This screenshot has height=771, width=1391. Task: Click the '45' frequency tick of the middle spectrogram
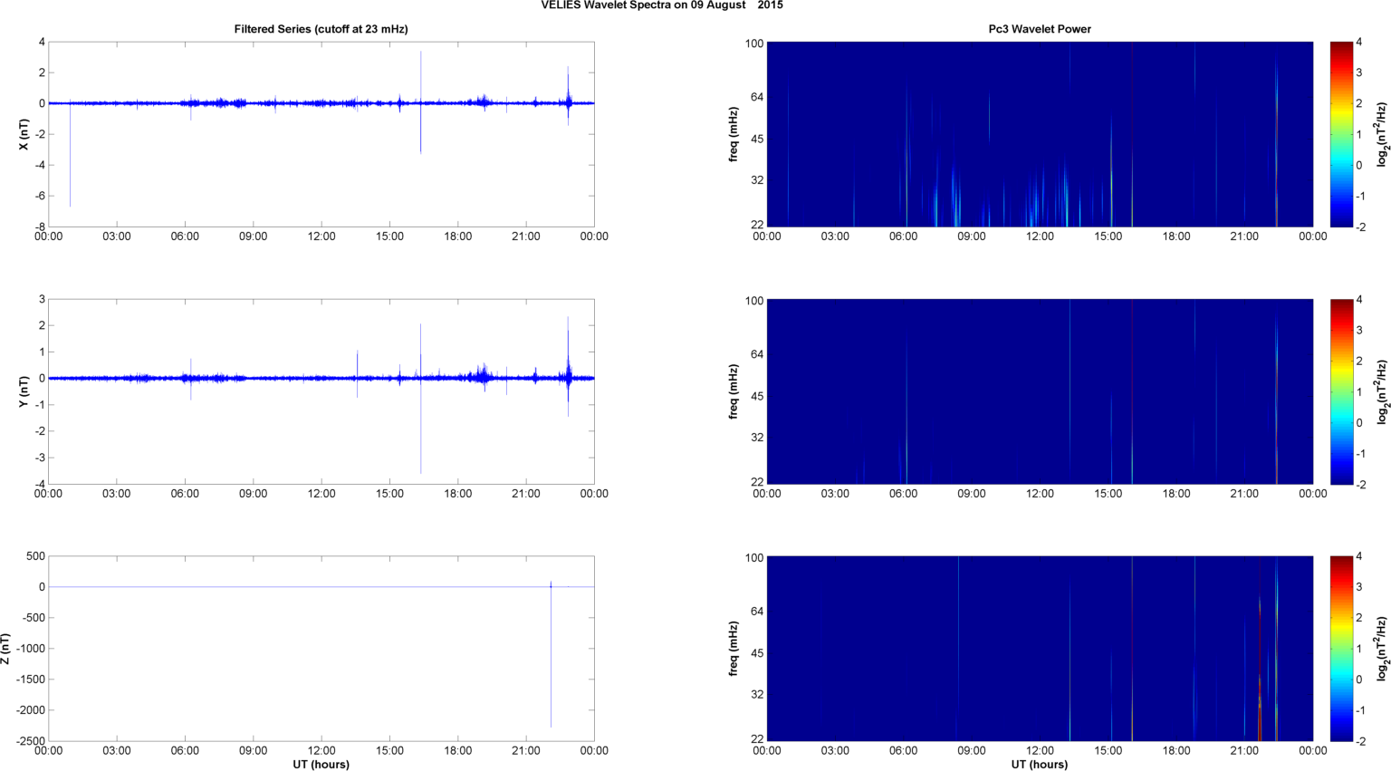[758, 396]
